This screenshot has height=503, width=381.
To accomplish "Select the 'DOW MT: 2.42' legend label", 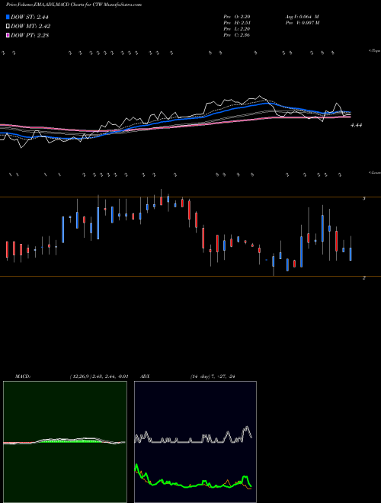I will (30, 27).
